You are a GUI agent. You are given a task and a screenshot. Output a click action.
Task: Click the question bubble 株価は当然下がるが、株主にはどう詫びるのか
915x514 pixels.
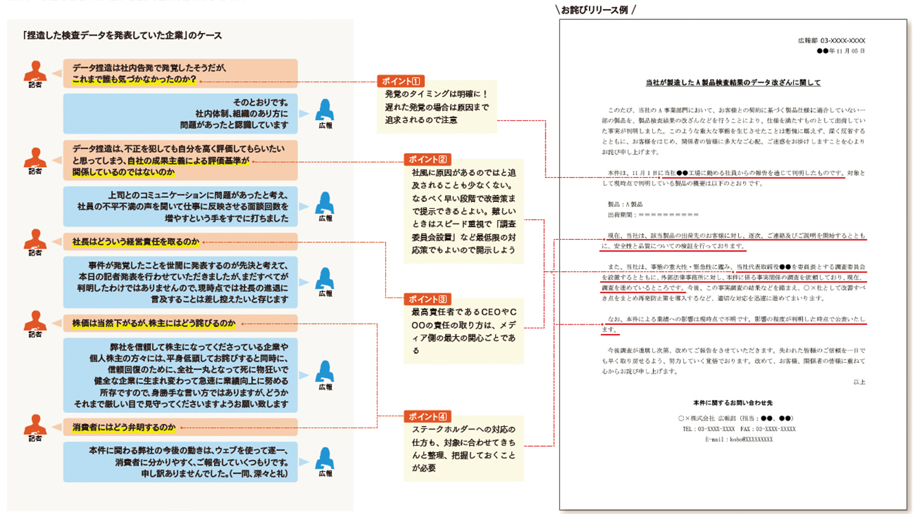[x=180, y=323]
